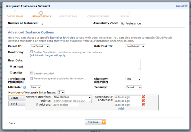Check the base64 encoded option
The width and height of the screenshot is (191, 132).
point(32,73)
